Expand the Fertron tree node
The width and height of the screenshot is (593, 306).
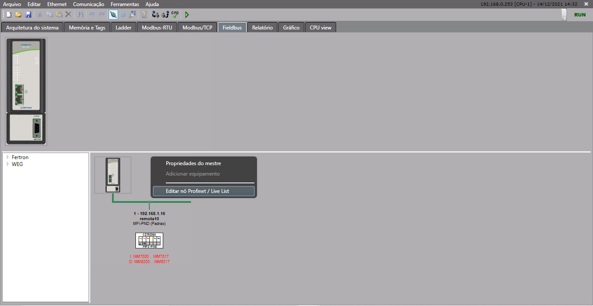8,157
